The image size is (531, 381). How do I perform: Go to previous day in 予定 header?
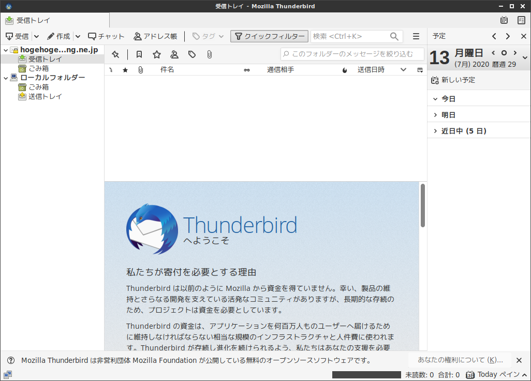click(x=494, y=36)
